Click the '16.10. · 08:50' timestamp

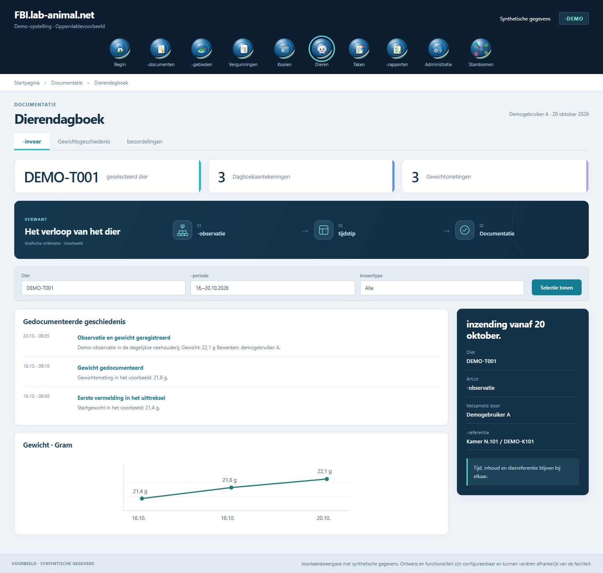point(36,396)
